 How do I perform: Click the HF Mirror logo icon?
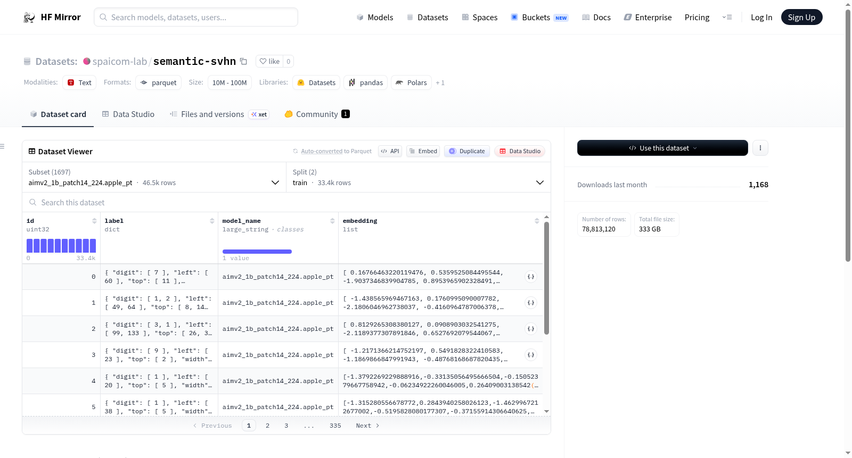coord(29,18)
